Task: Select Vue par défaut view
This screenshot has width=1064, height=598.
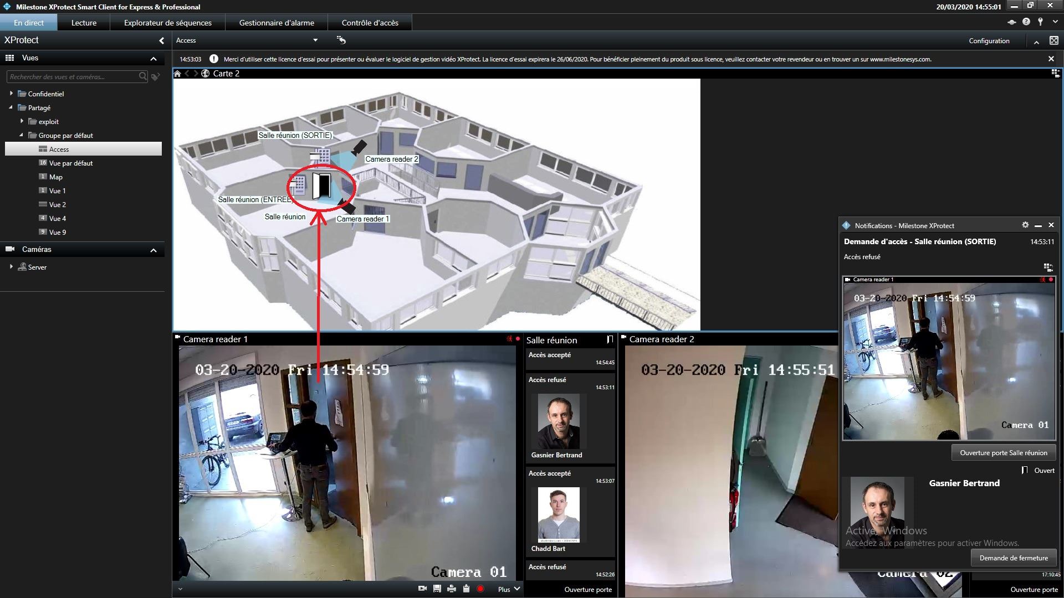Action: 70,163
